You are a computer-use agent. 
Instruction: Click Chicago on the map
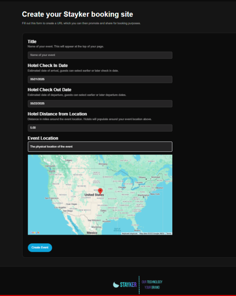pos(122,187)
